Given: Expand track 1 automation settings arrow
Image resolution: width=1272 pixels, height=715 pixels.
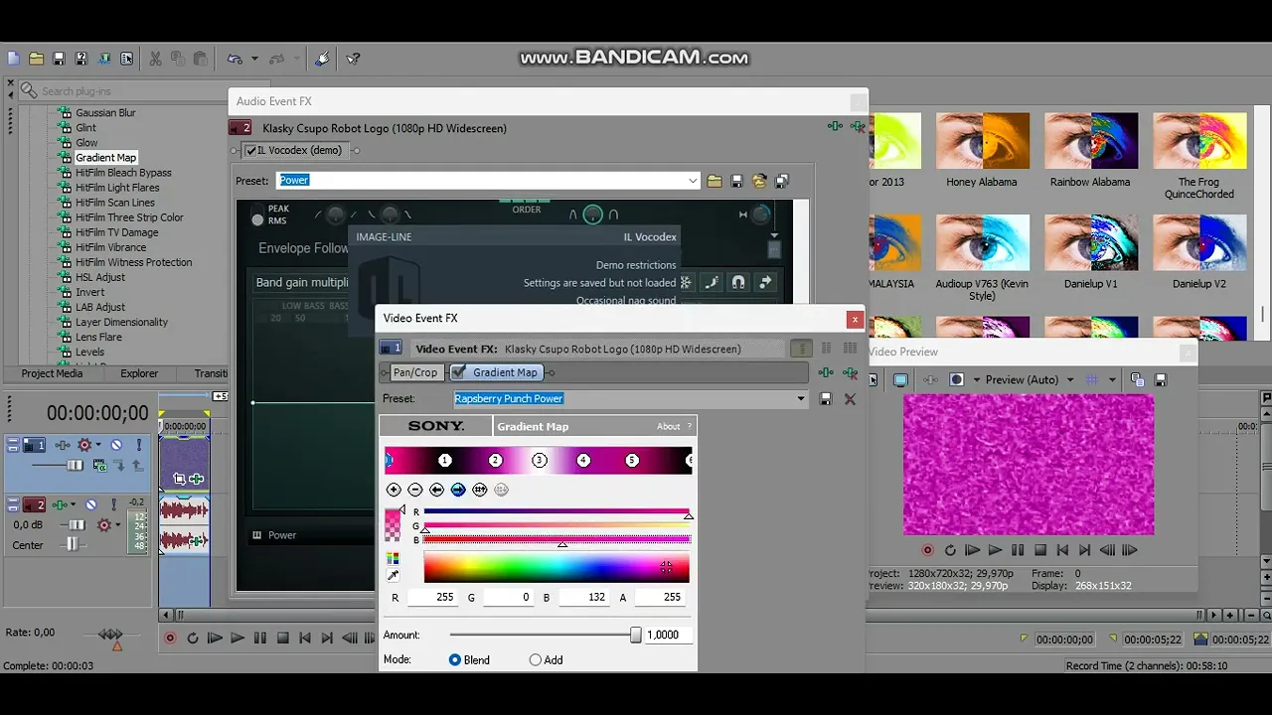Looking at the screenshot, I should 96,445.
